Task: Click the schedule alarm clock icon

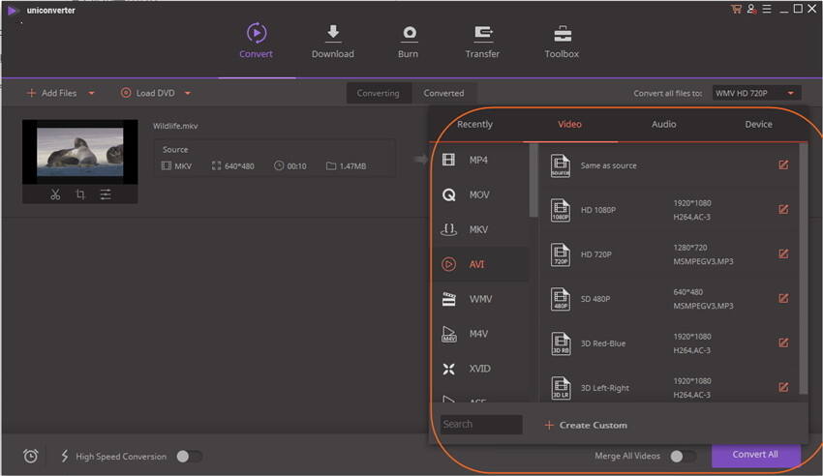Action: pos(31,456)
